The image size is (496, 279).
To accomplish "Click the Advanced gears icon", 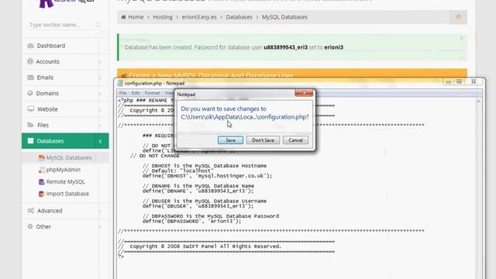I will [x=31, y=211].
